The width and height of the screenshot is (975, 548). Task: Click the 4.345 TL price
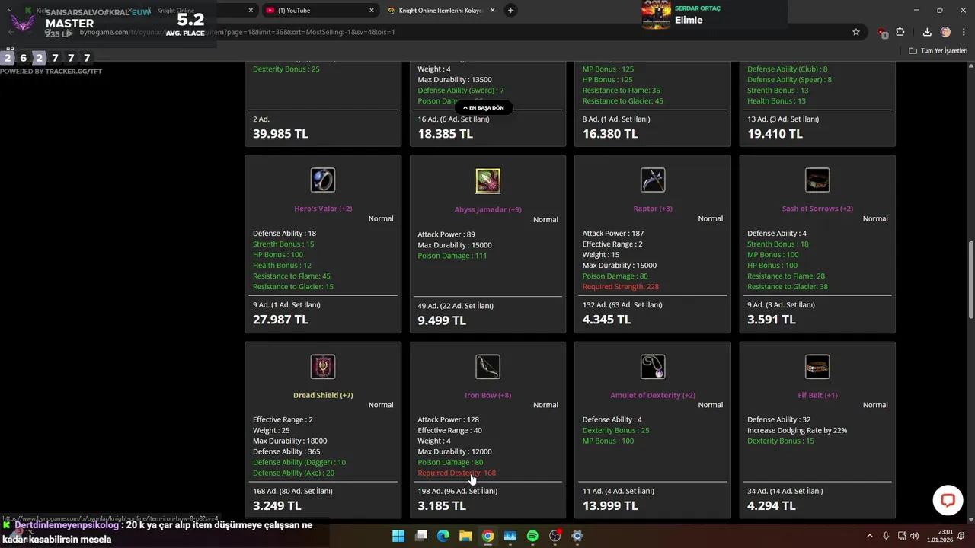pyautogui.click(x=606, y=320)
